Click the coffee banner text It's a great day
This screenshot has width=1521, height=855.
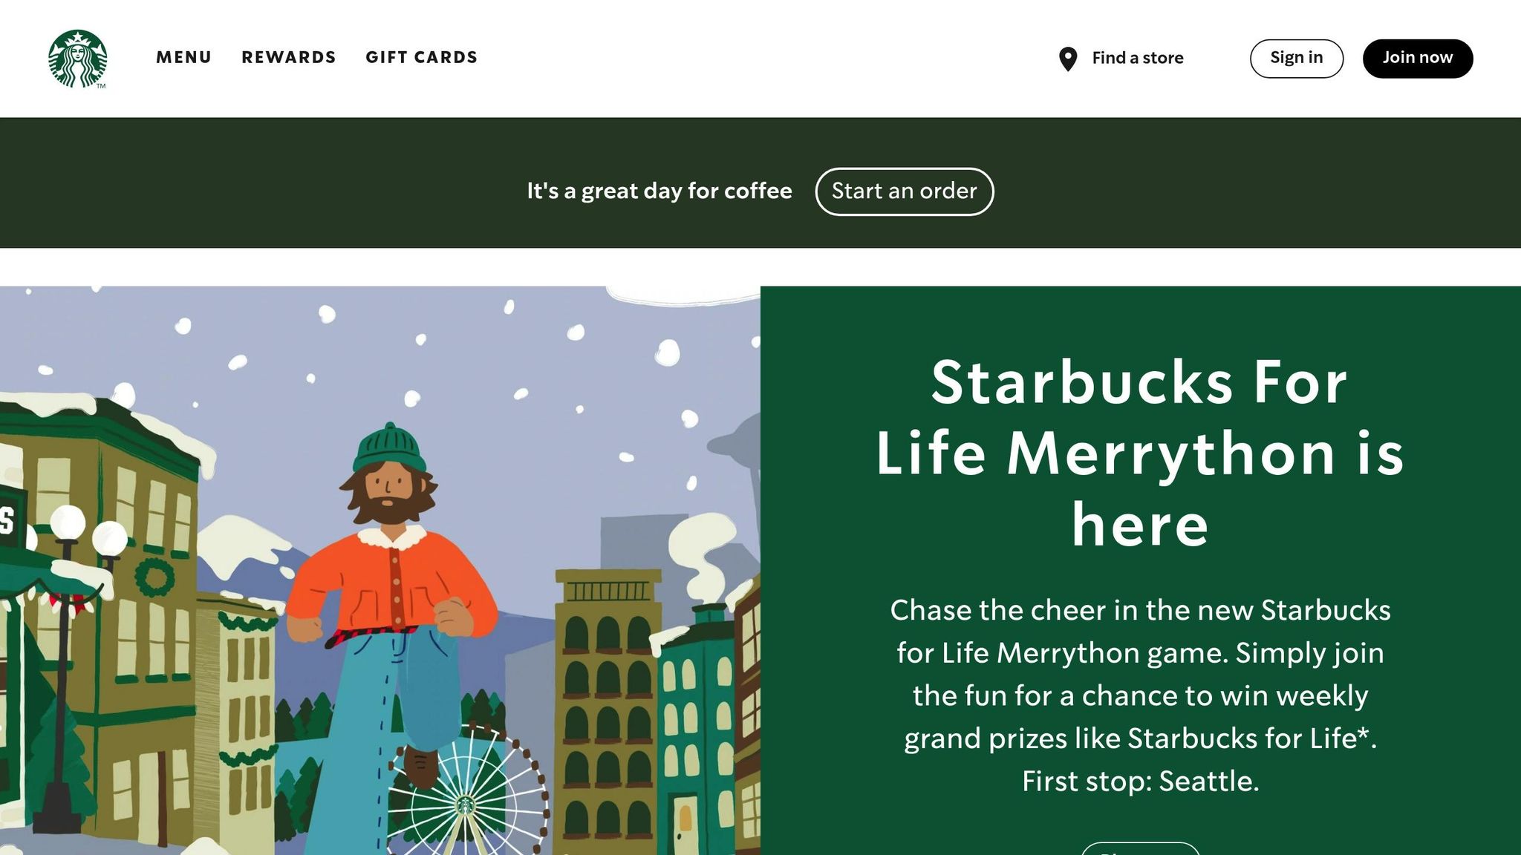point(659,191)
